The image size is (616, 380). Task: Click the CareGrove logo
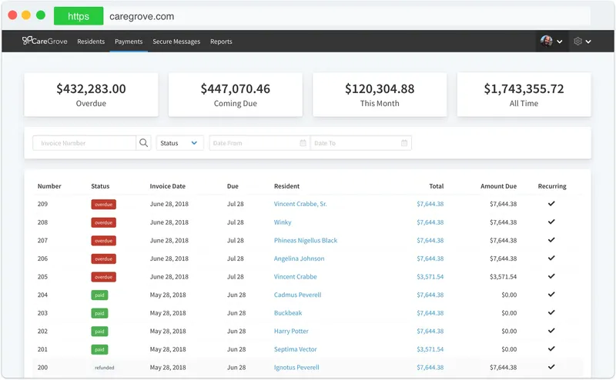tap(45, 41)
